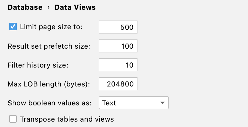
Task: Click the Result set prefetch size field
Action: point(118,46)
